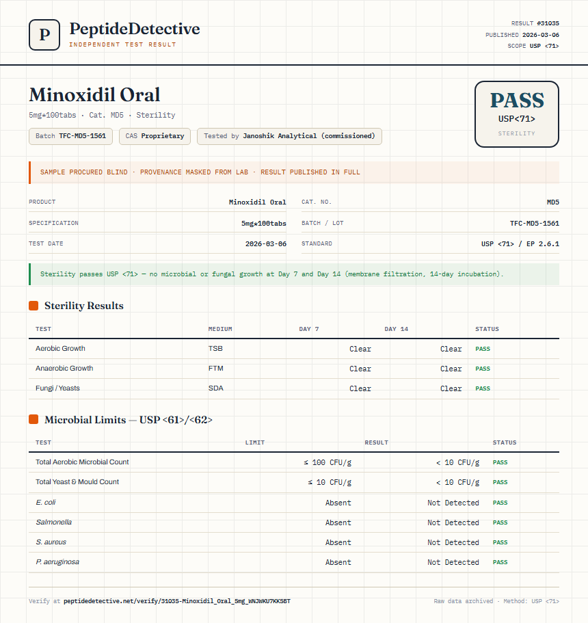The width and height of the screenshot is (588, 623).
Task: Click the Anaerobic Growth row label
Action: coord(64,369)
